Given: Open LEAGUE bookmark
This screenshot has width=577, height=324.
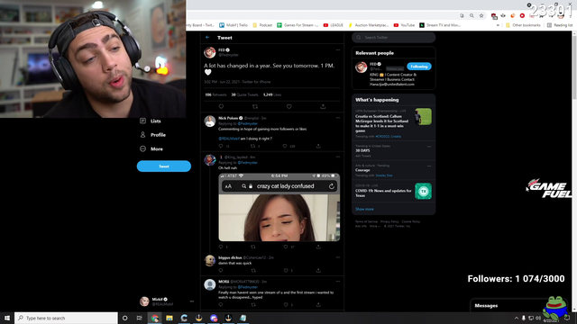Looking at the screenshot, I should click(334, 25).
